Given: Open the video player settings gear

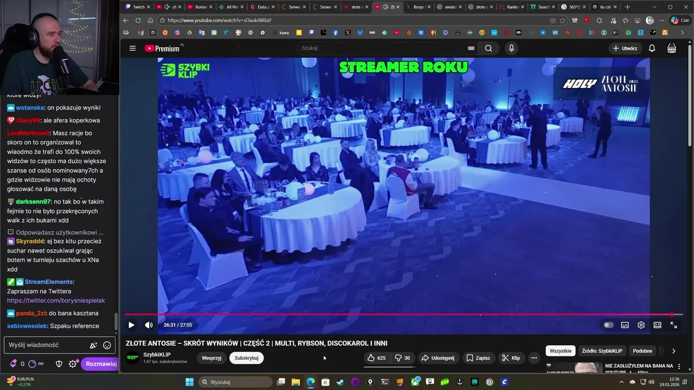Looking at the screenshot, I should tap(641, 325).
